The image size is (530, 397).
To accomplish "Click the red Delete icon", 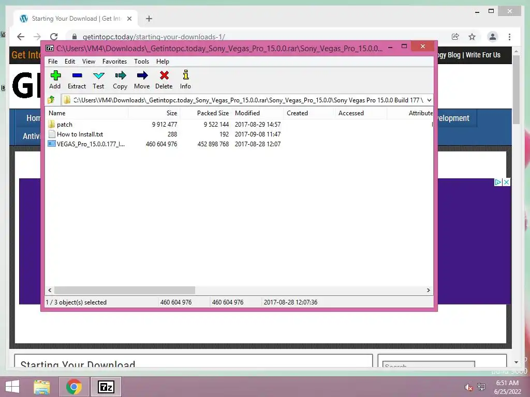I will pos(164,75).
